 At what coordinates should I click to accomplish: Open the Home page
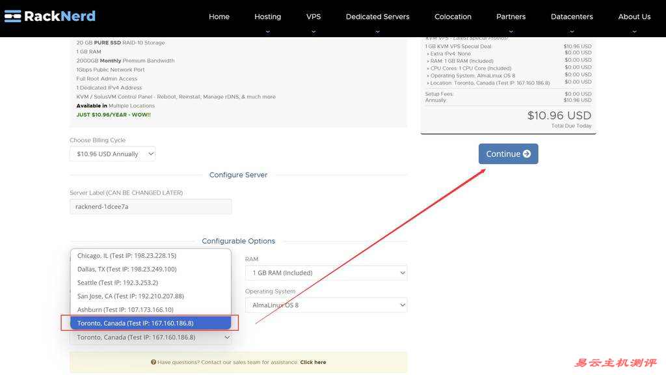(x=219, y=16)
